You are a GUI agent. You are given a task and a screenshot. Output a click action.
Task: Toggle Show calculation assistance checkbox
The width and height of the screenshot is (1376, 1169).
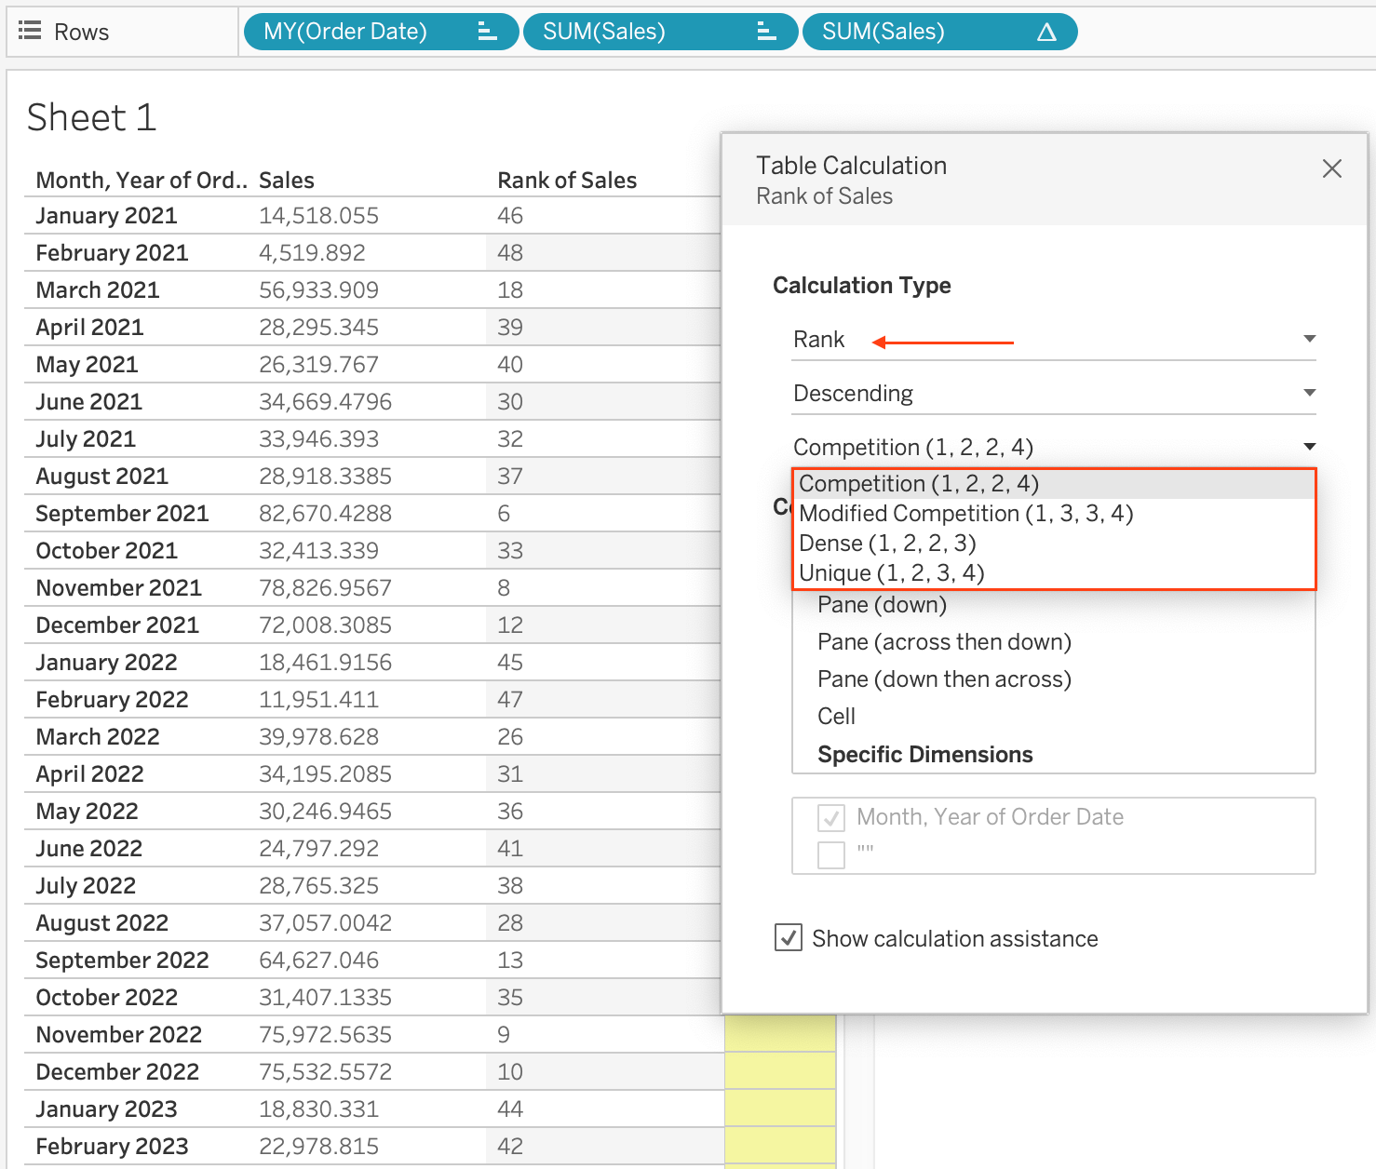point(789,937)
